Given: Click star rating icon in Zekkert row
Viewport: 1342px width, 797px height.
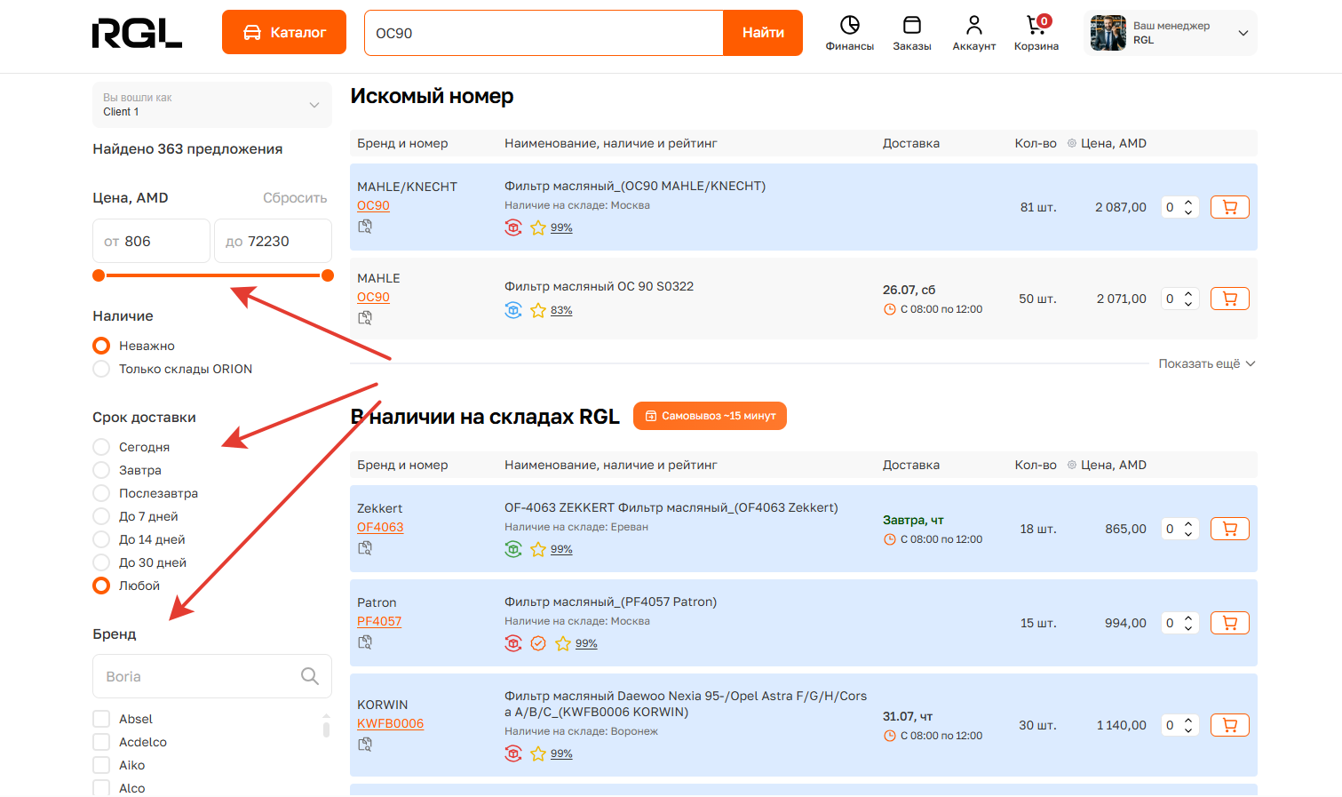Looking at the screenshot, I should tap(538, 549).
